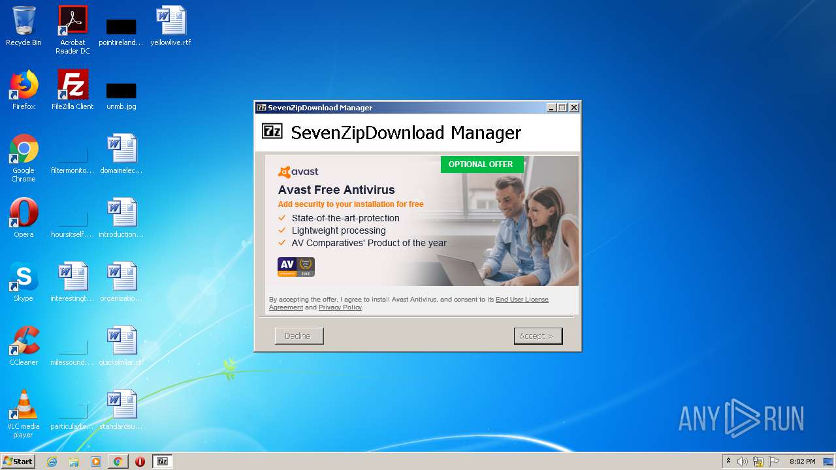Viewport: 836px width, 470px height.
Task: Click the Chrome taskbar icon
Action: click(x=118, y=462)
